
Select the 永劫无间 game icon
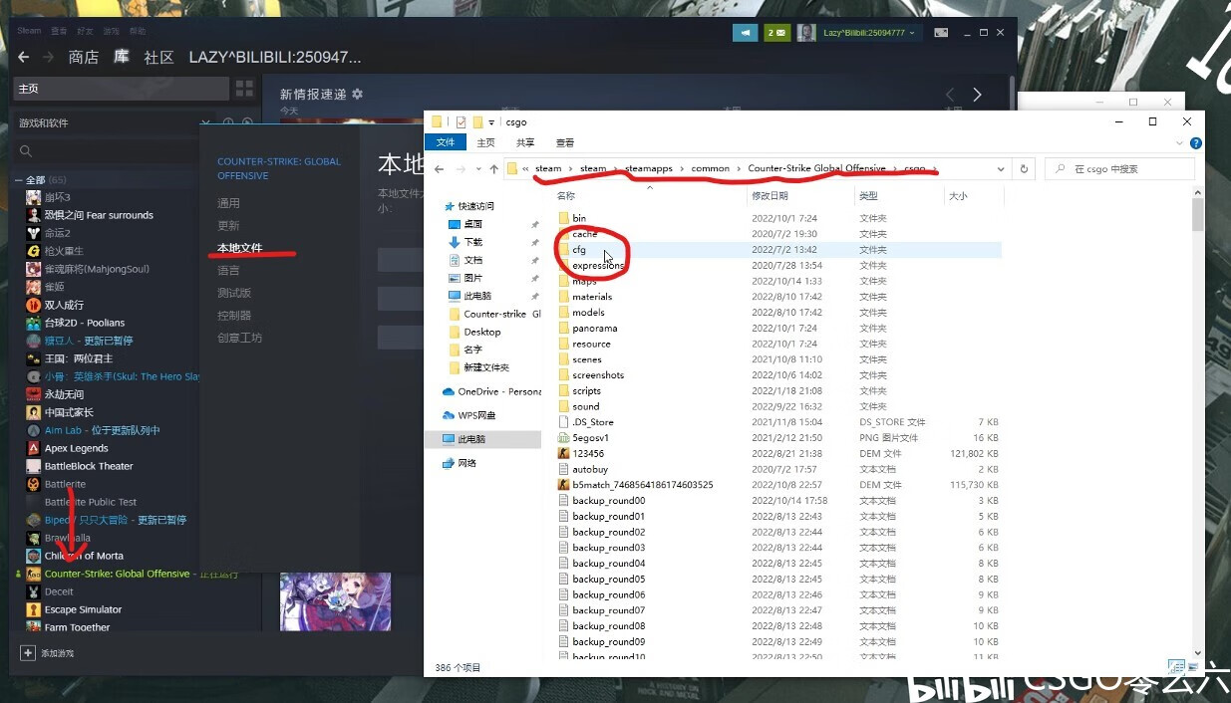click(x=34, y=394)
